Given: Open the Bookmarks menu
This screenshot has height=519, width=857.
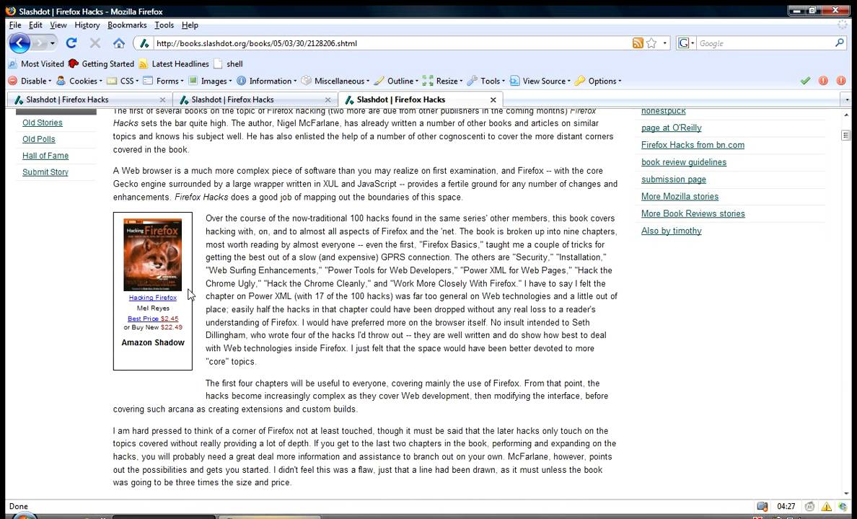Looking at the screenshot, I should (127, 25).
